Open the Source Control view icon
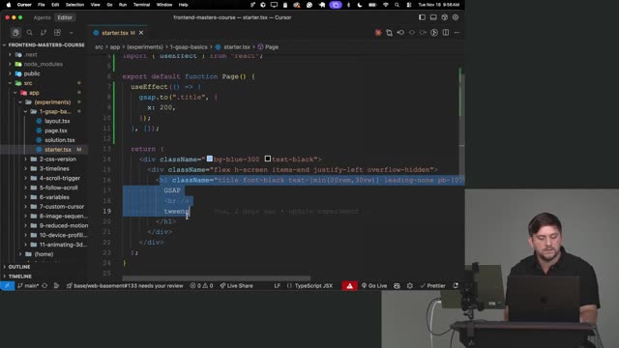The width and height of the screenshot is (619, 348). (44, 32)
